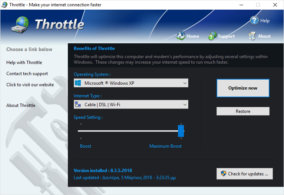Open About Throttle sidebar link
The height and width of the screenshot is (195, 284).
coord(21,105)
